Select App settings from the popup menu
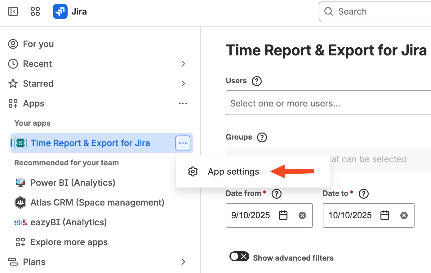Image resolution: width=431 pixels, height=273 pixels. point(233,171)
